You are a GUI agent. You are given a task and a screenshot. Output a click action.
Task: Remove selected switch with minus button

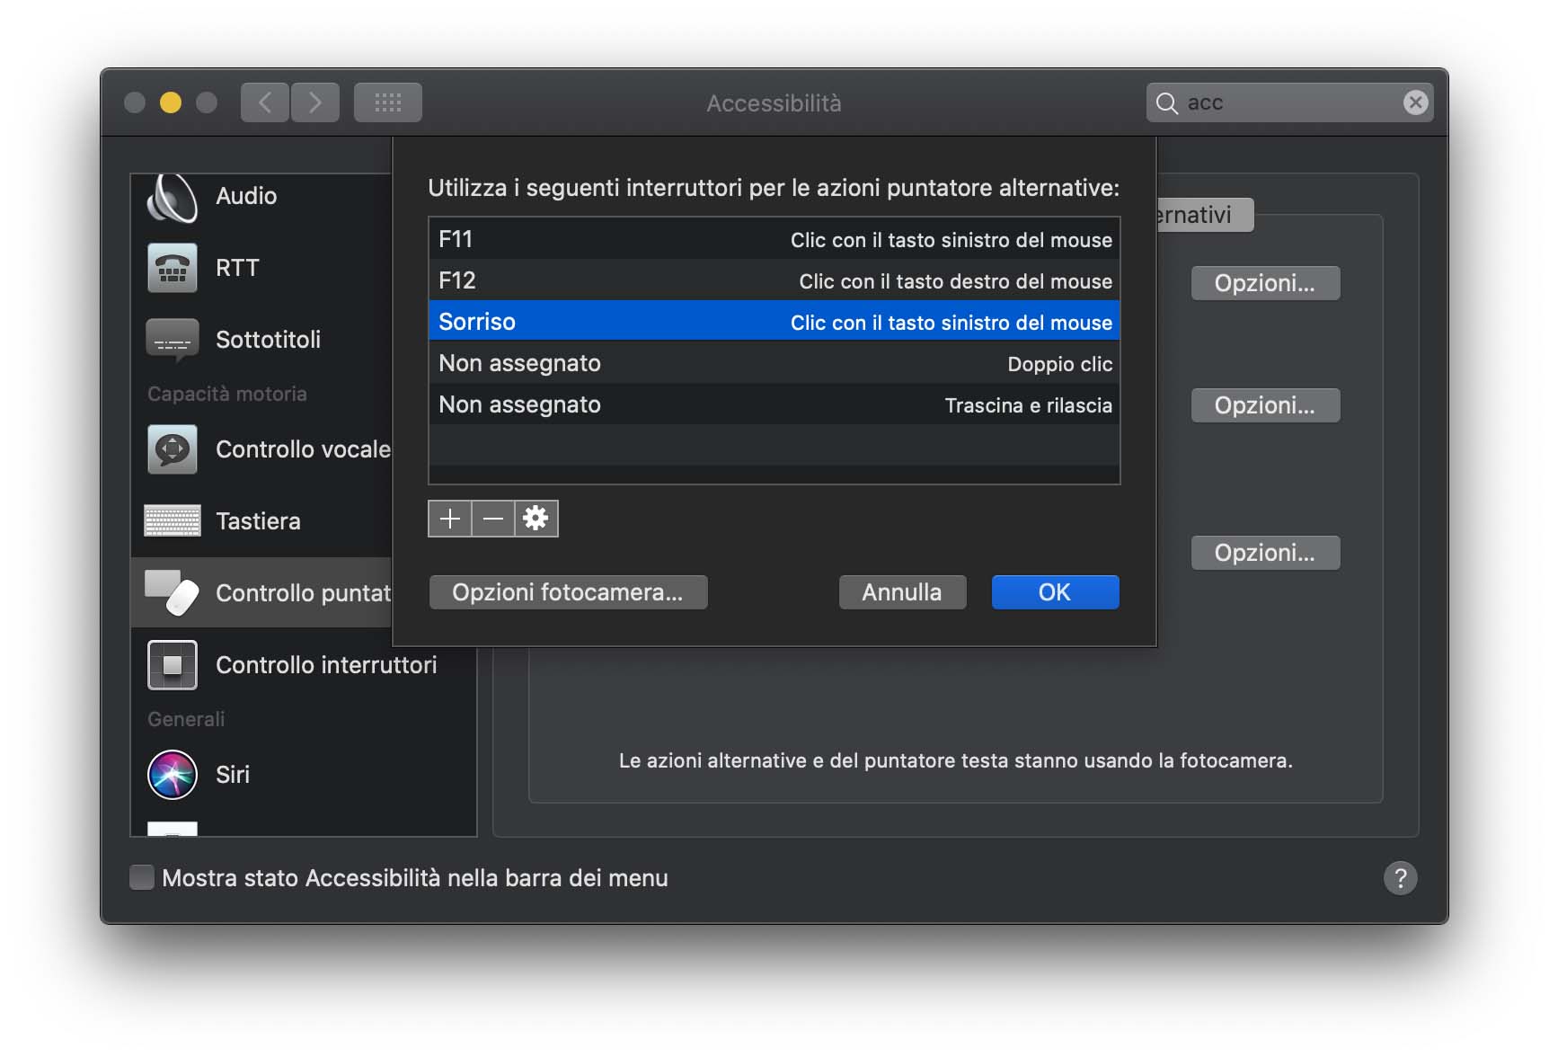point(493,519)
